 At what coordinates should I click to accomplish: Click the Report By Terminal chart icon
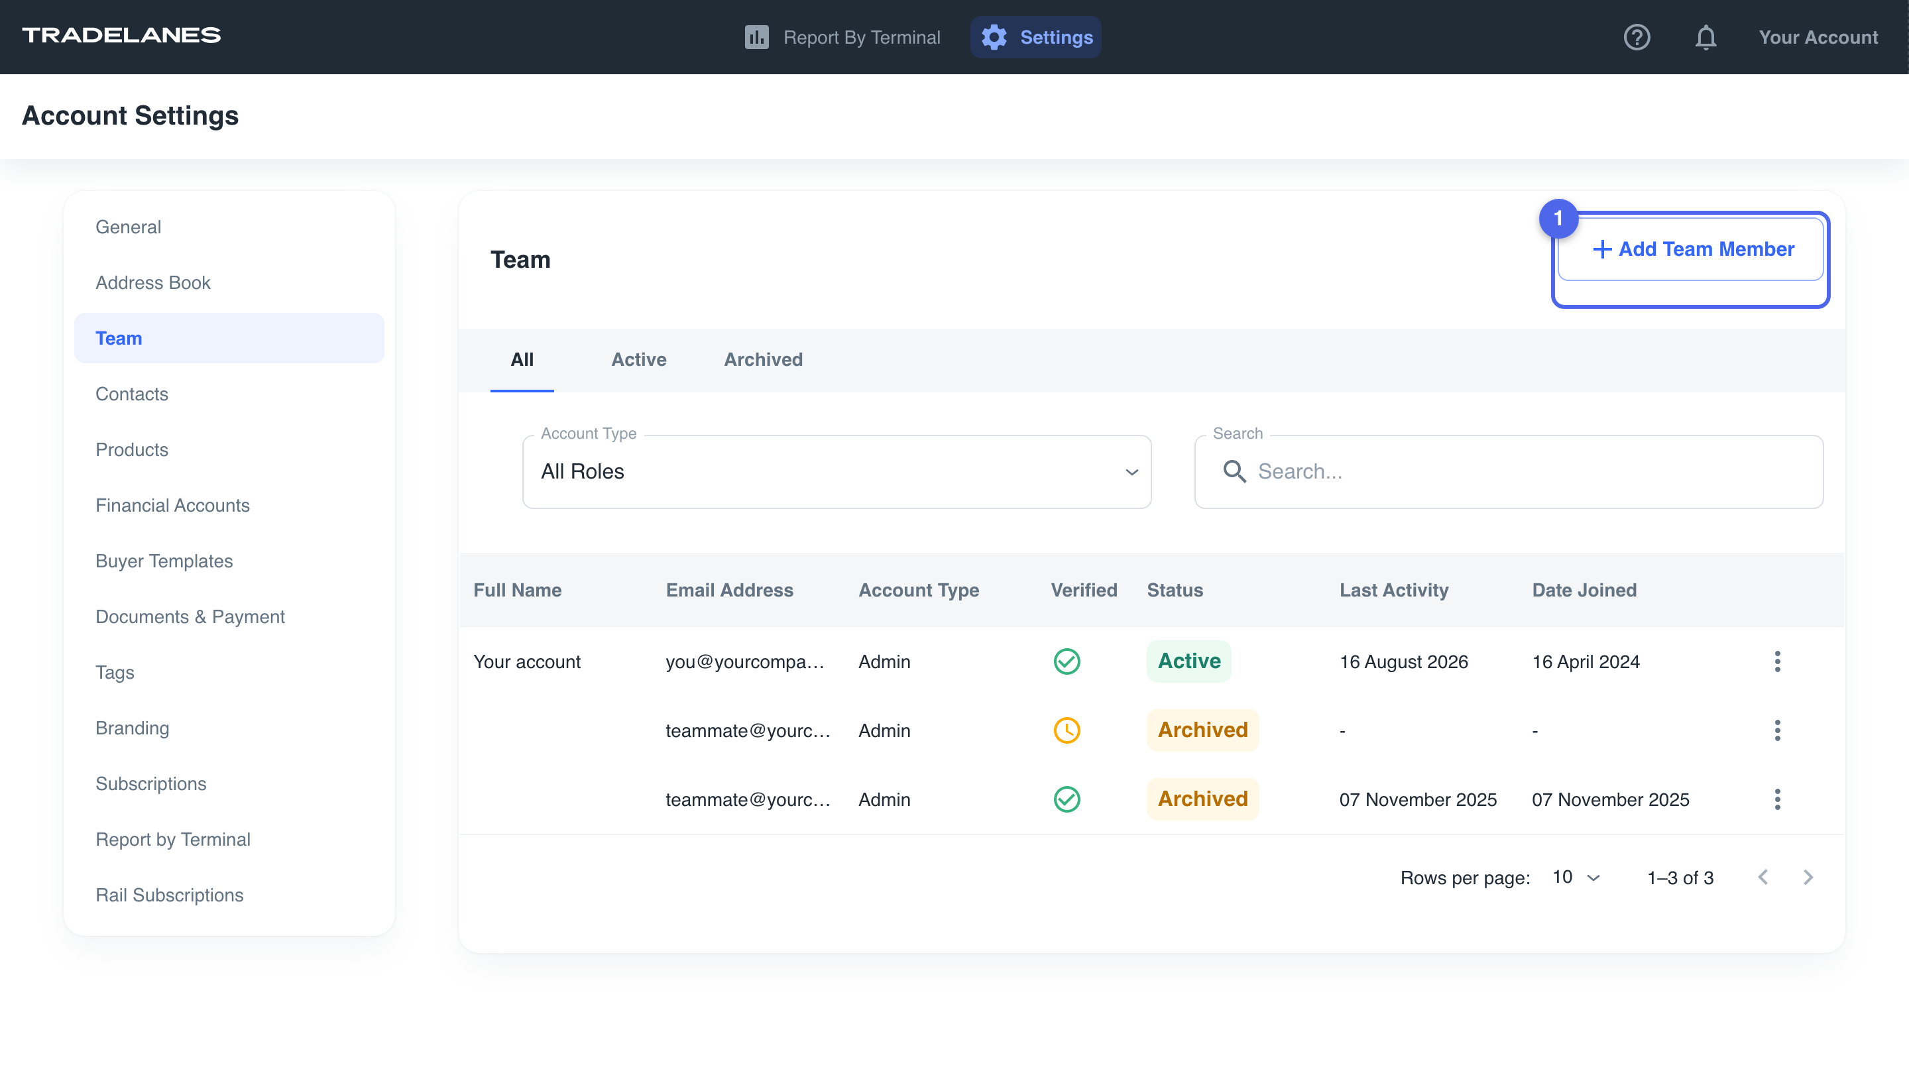756,37
